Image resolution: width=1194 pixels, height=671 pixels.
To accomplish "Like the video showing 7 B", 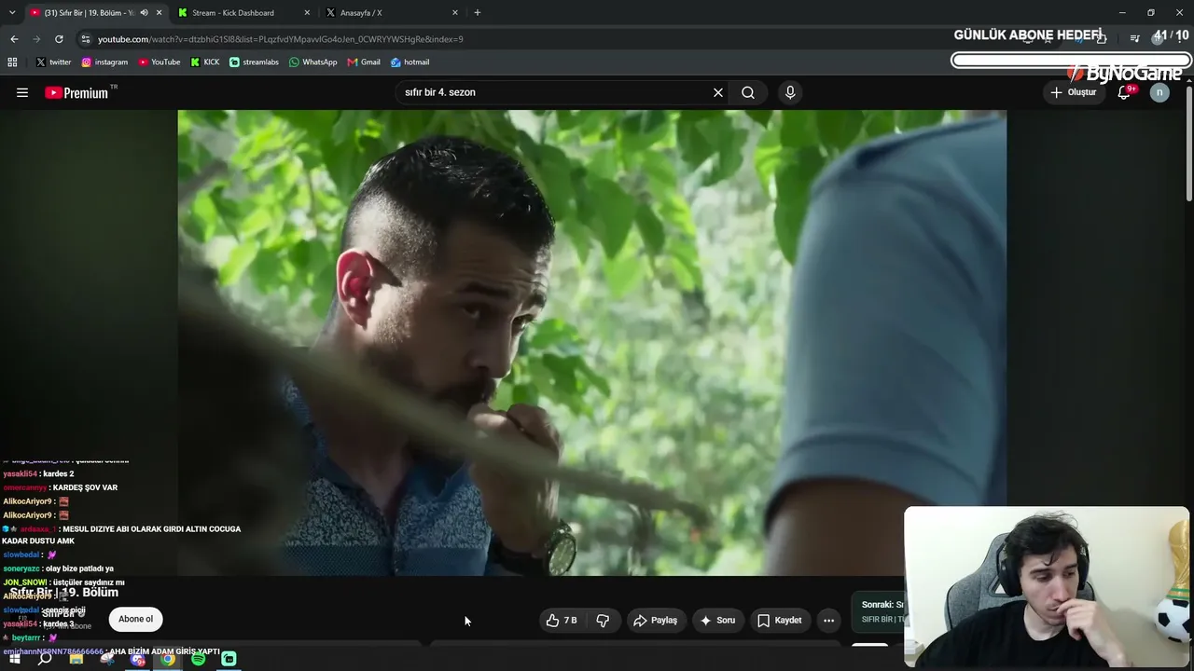I will coord(562,620).
